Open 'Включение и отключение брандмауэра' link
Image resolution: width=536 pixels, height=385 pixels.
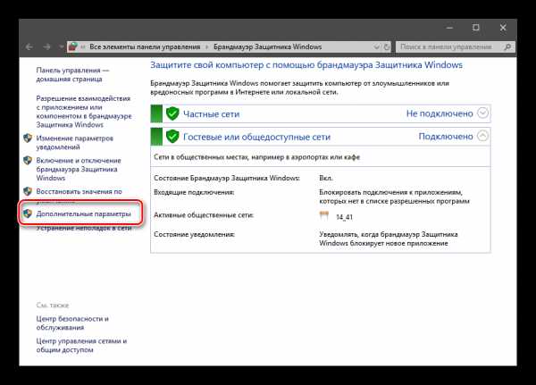[x=79, y=169]
